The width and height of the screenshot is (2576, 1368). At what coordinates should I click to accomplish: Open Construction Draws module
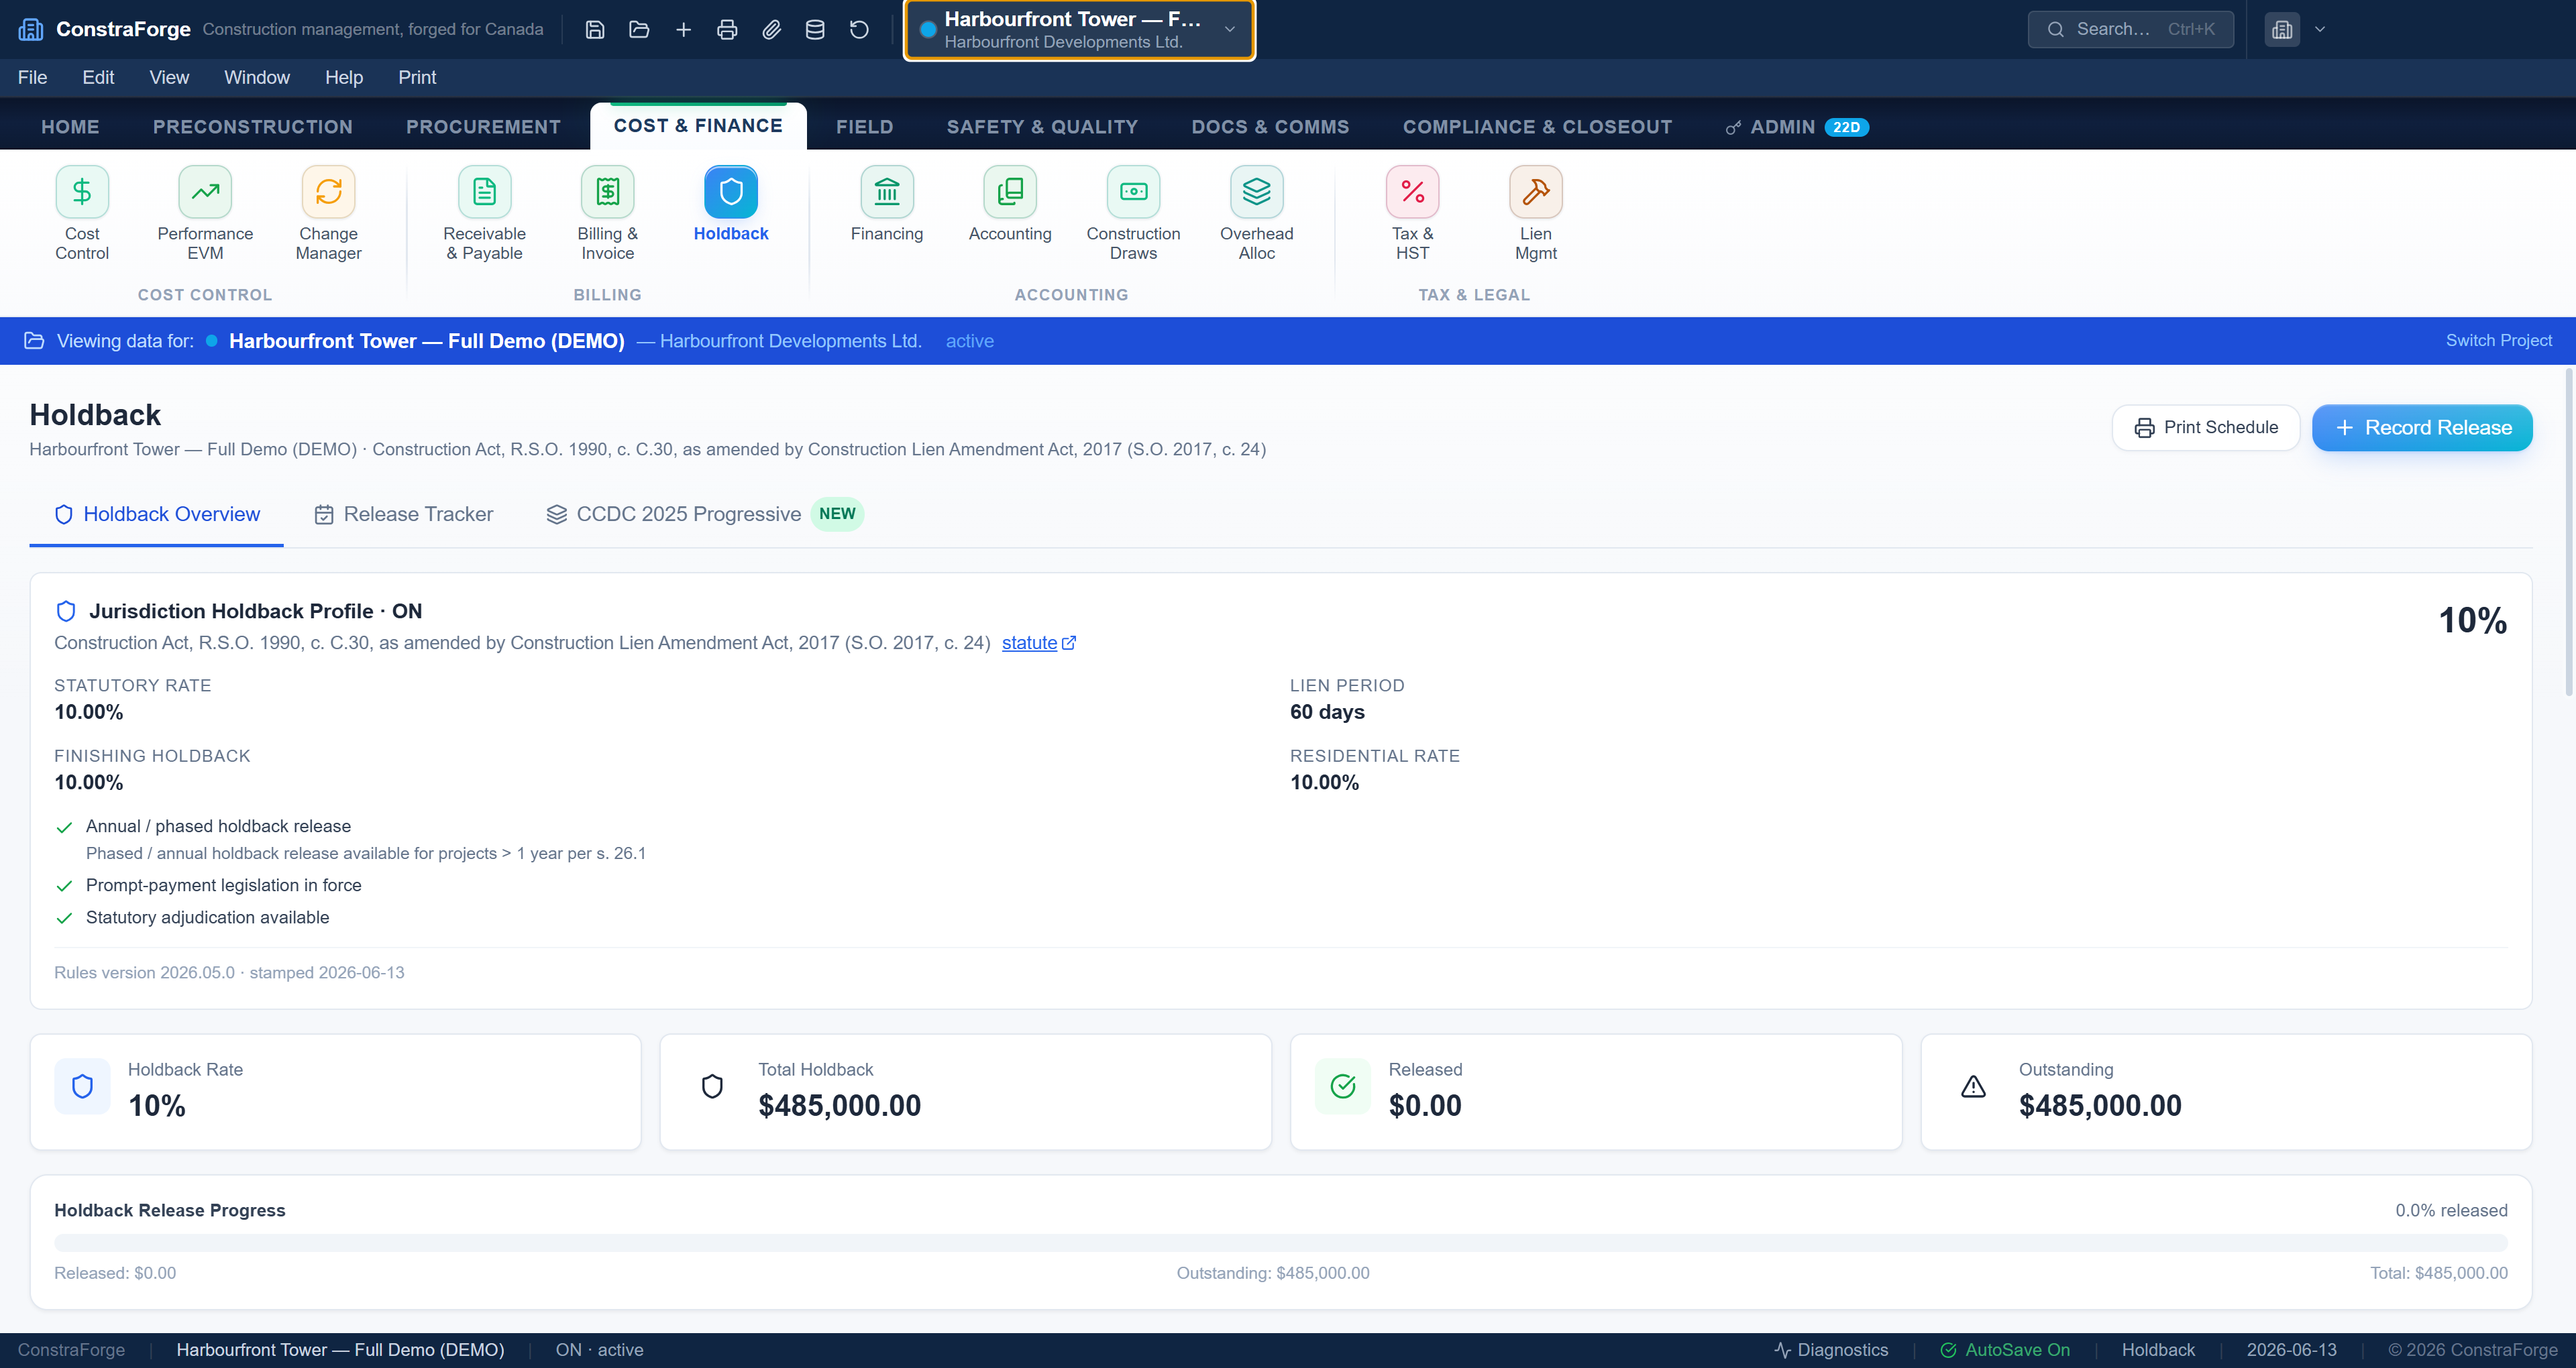click(x=1133, y=213)
